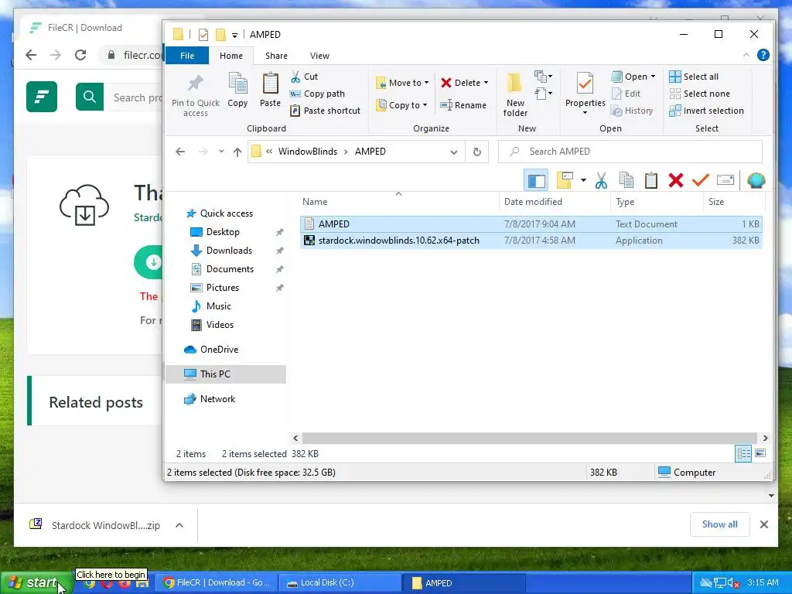This screenshot has width=792, height=594.
Task: Click the Edit ribbon command
Action: 626,94
